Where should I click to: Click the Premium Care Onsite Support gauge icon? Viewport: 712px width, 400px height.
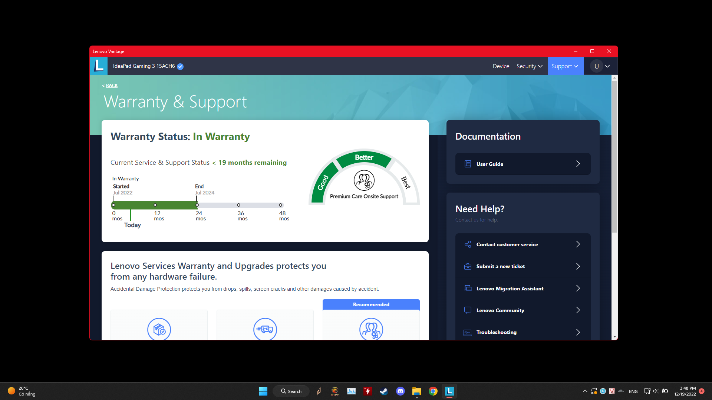(364, 180)
